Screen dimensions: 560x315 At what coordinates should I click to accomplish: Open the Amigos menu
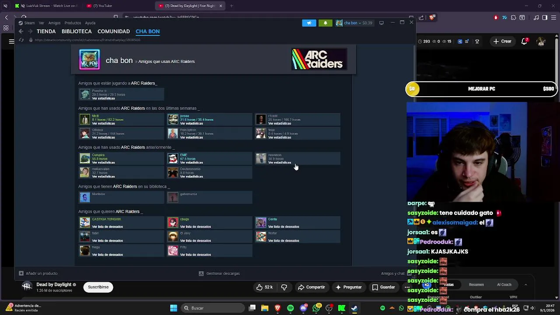(x=54, y=23)
